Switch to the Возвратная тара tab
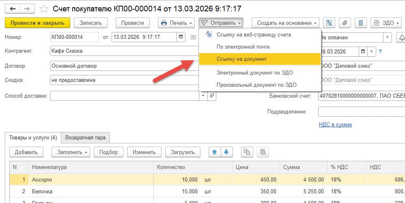 (x=85, y=138)
